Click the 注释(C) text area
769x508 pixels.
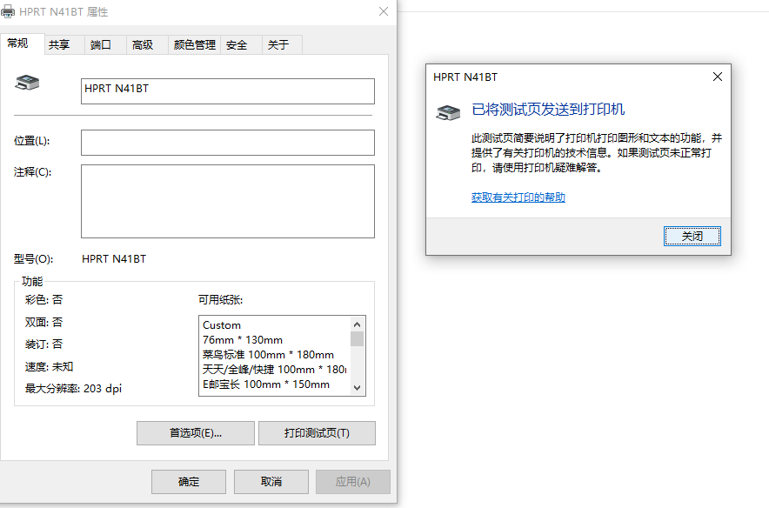[228, 202]
